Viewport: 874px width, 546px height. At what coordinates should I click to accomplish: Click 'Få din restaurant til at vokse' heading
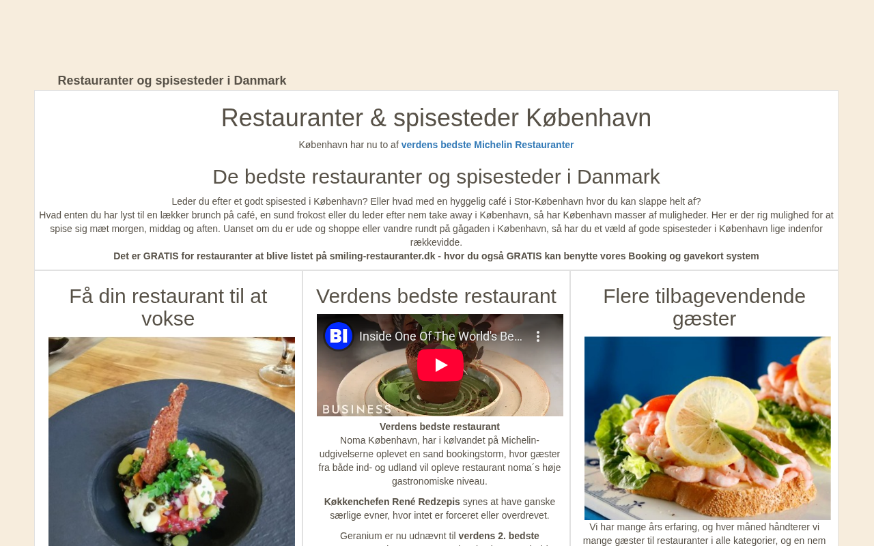point(168,307)
